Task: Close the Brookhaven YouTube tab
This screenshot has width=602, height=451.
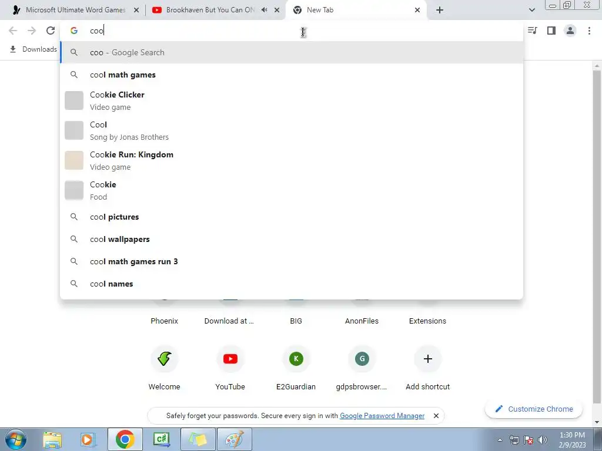Action: [277, 11]
